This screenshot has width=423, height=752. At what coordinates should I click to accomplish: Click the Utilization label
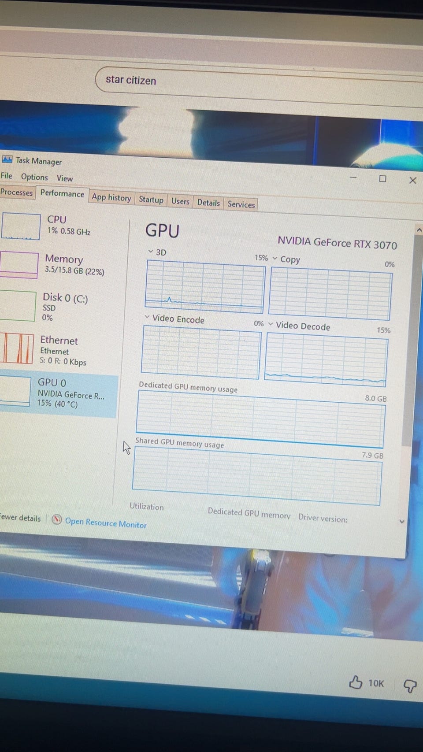(147, 507)
